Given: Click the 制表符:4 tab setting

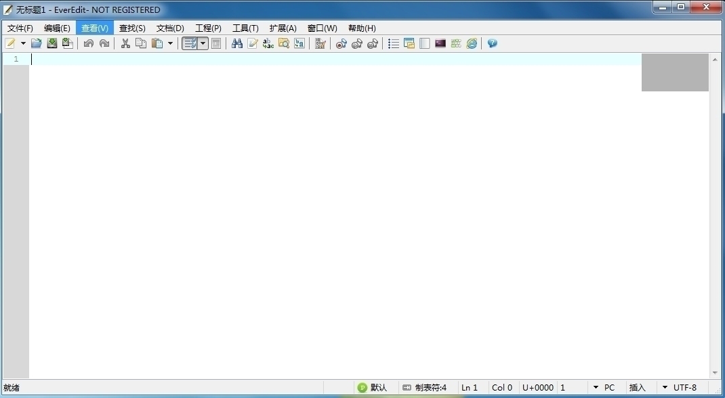Looking at the screenshot, I should [425, 388].
